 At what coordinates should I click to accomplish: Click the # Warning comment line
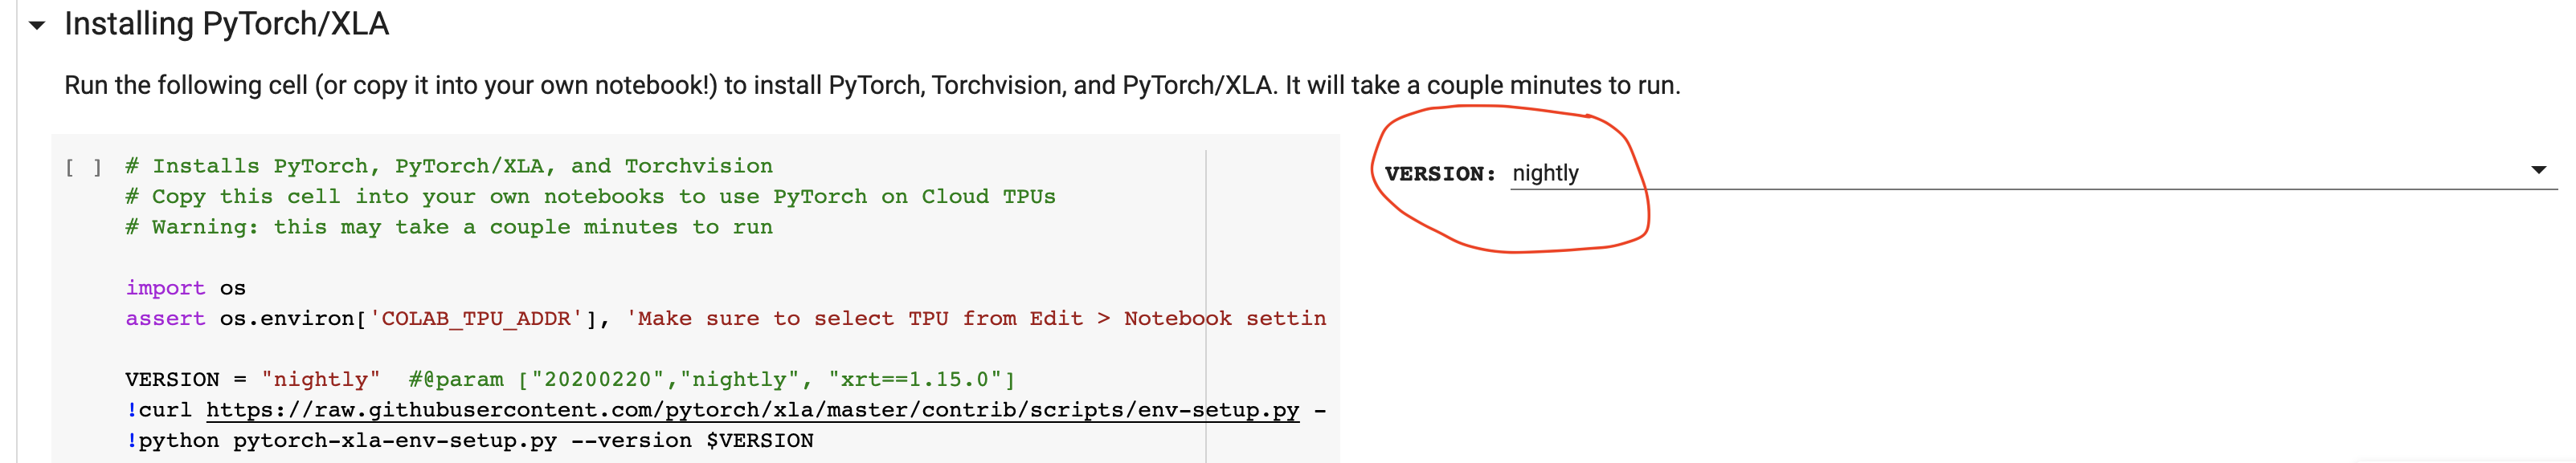450,226
